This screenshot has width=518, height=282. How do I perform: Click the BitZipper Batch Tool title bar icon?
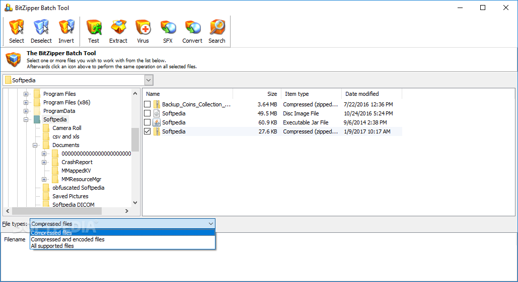click(x=8, y=8)
